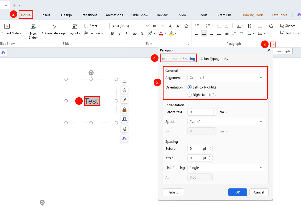Image resolution: width=301 pixels, height=206 pixels.
Task: Click the center align icon in the ribbon
Action: [204, 33]
